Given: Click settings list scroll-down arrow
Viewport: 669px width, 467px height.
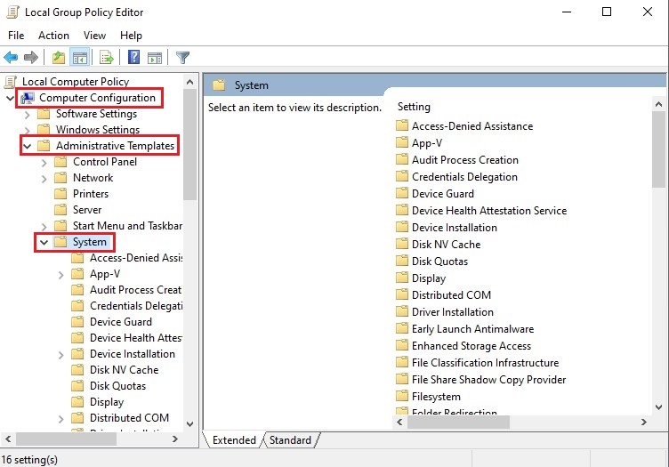Looking at the screenshot, I should pos(658,407).
